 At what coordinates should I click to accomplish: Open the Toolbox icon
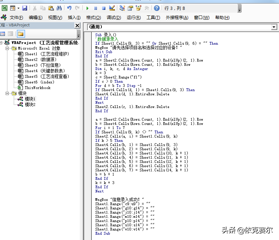click(147, 8)
